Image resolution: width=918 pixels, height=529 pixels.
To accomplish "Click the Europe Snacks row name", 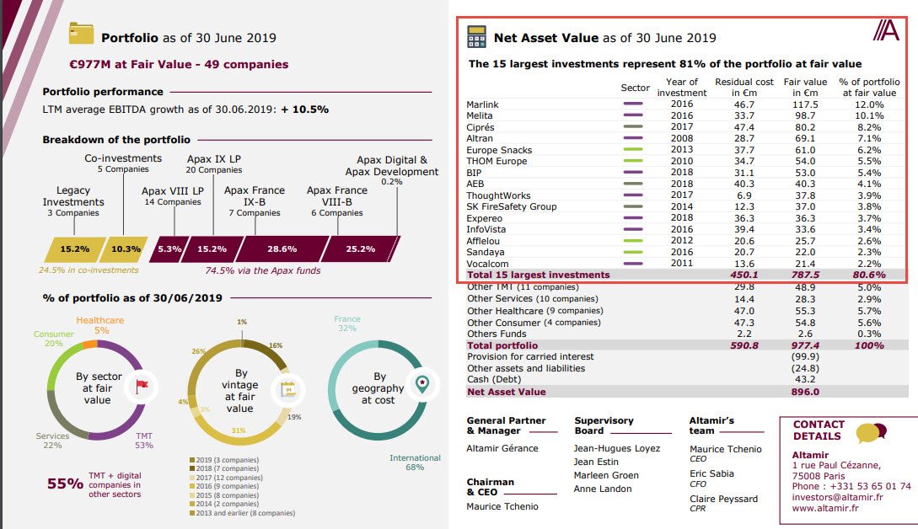I will point(499,151).
